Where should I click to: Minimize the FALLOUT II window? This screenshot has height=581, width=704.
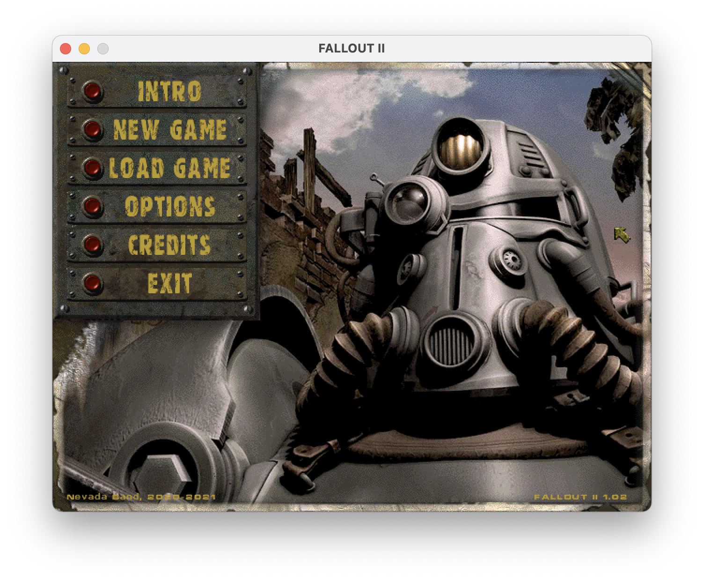coord(84,49)
